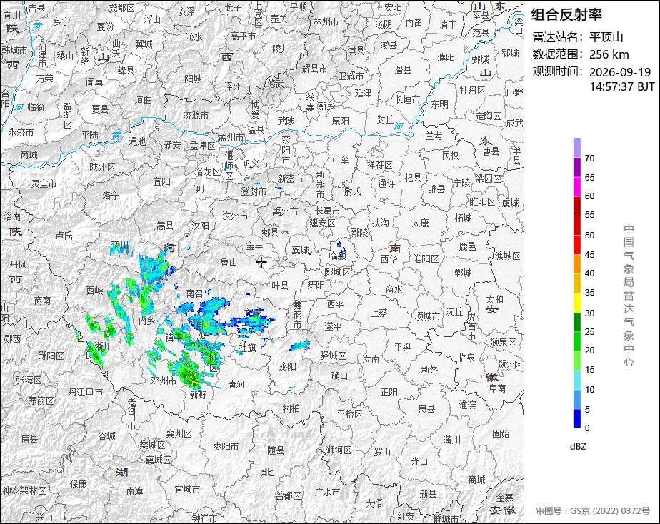Image resolution: width=660 pixels, height=524 pixels.
Task: Click the 汝州市 city label
Action: [x=235, y=216]
